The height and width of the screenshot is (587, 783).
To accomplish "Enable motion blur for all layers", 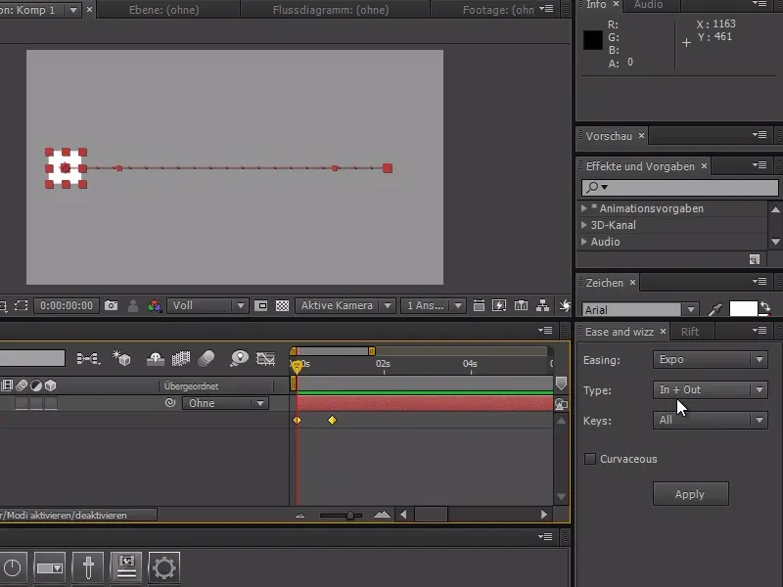I will tap(207, 358).
